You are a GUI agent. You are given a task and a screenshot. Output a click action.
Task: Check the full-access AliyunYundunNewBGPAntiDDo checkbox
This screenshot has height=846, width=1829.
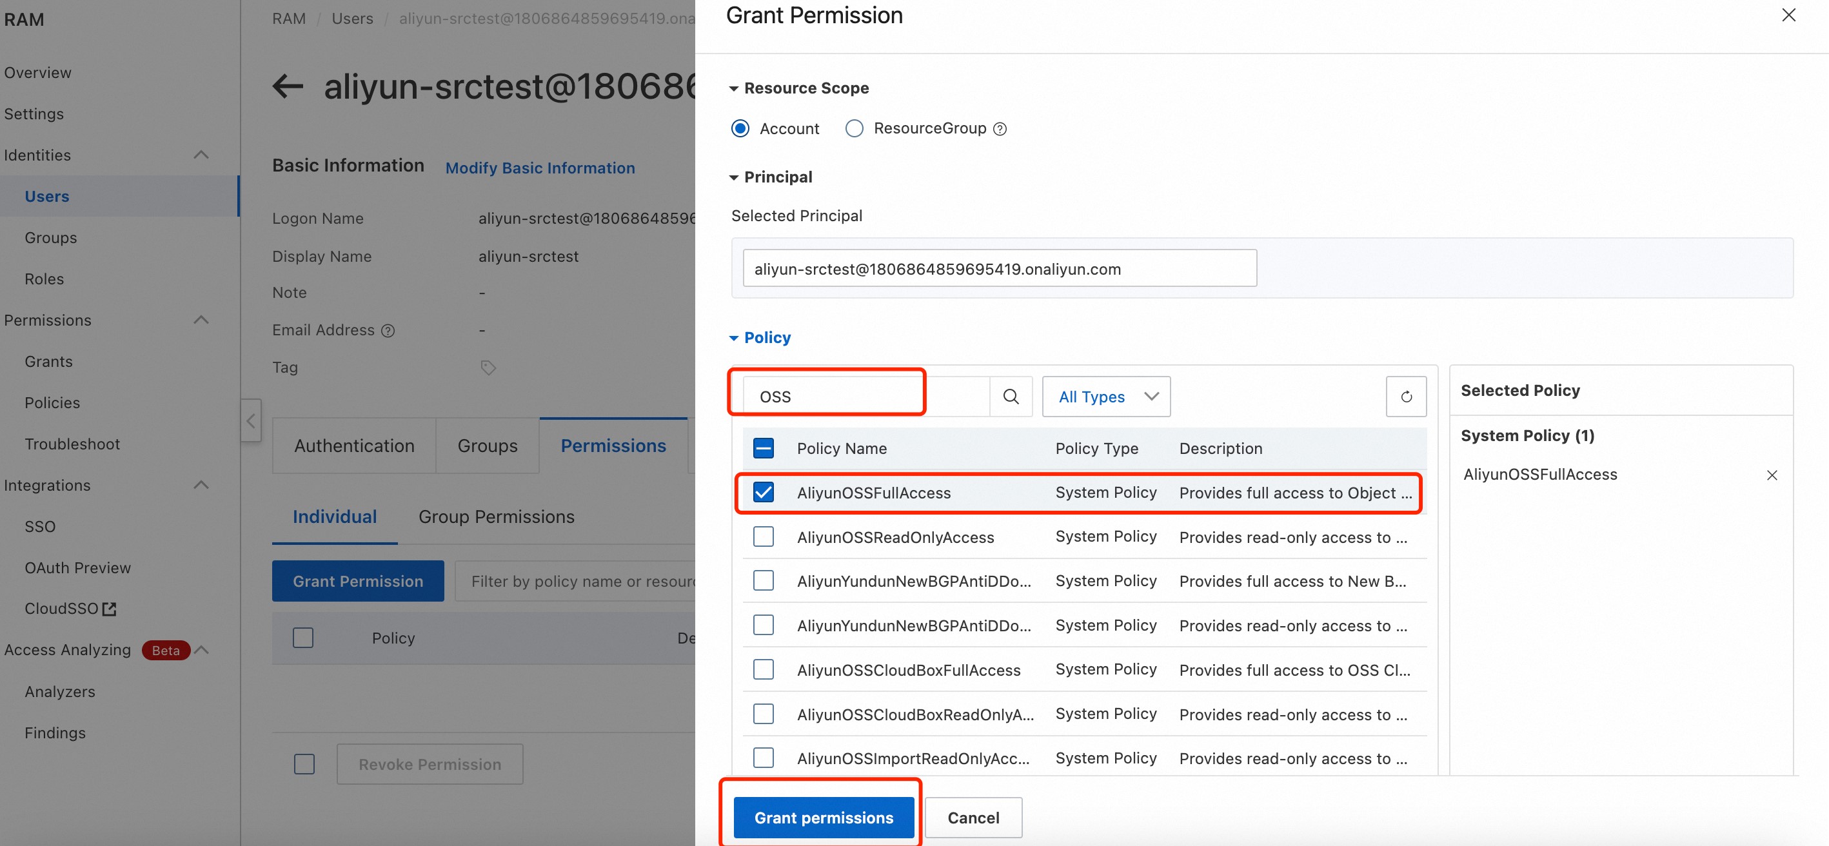764,580
